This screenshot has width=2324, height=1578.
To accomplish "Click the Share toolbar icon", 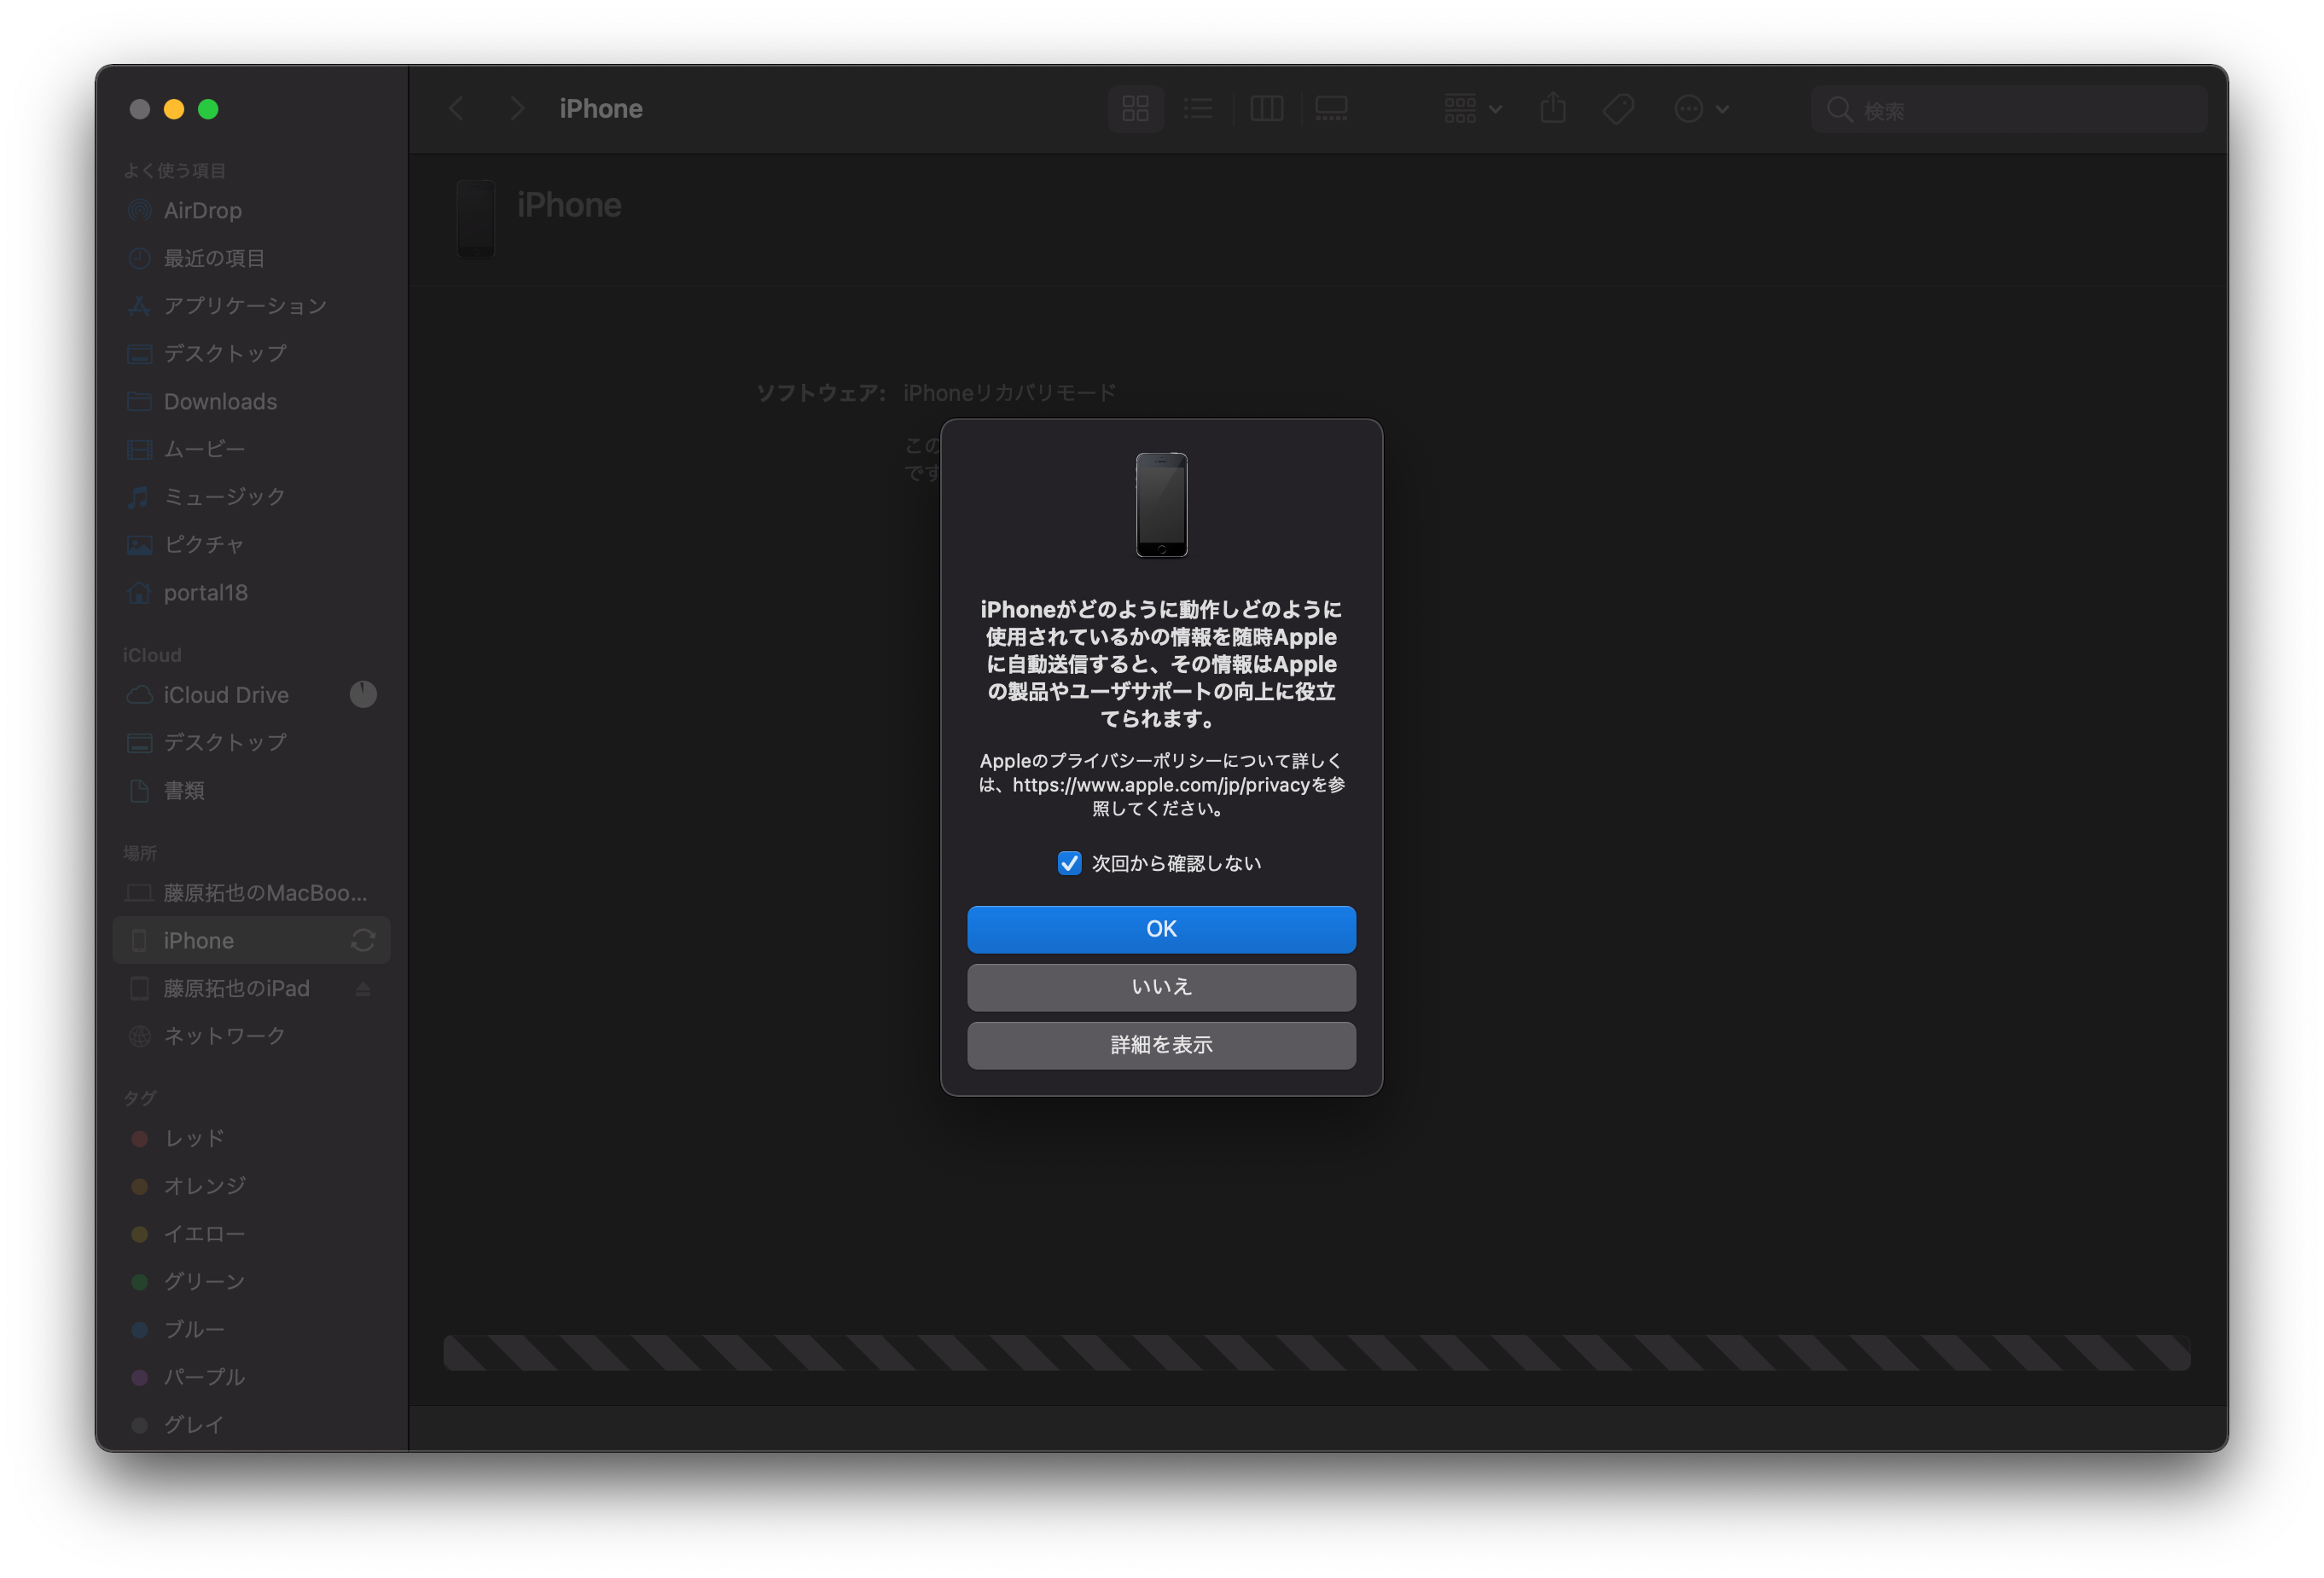I will pos(1552,109).
